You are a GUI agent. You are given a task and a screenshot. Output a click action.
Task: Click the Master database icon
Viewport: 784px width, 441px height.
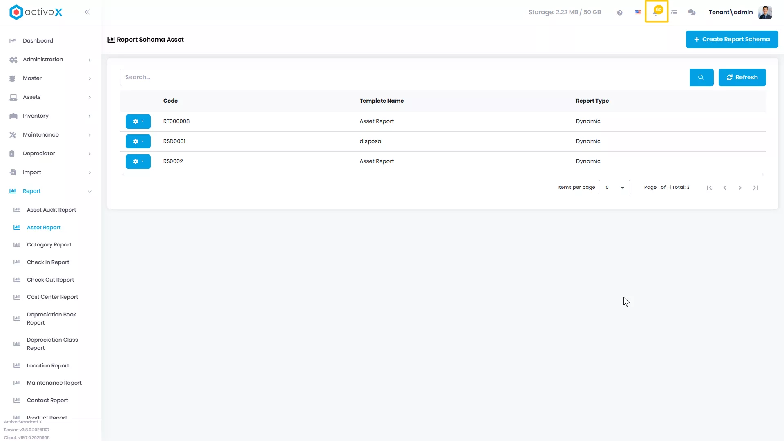(x=12, y=78)
